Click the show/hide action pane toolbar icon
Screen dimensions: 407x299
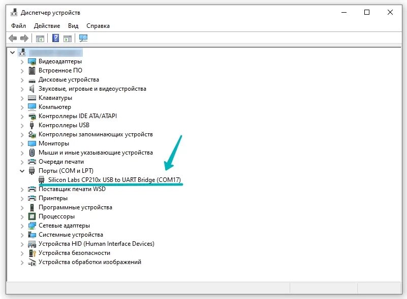[x=68, y=39]
